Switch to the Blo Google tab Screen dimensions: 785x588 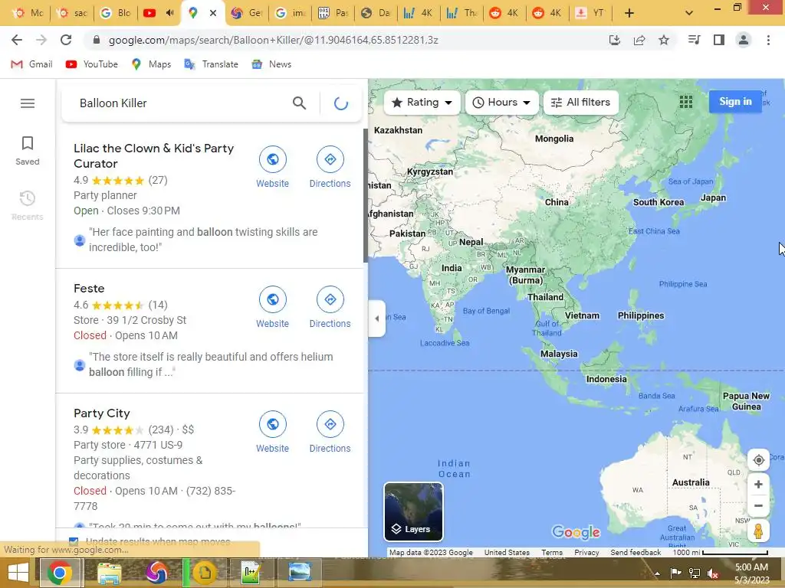coord(117,13)
